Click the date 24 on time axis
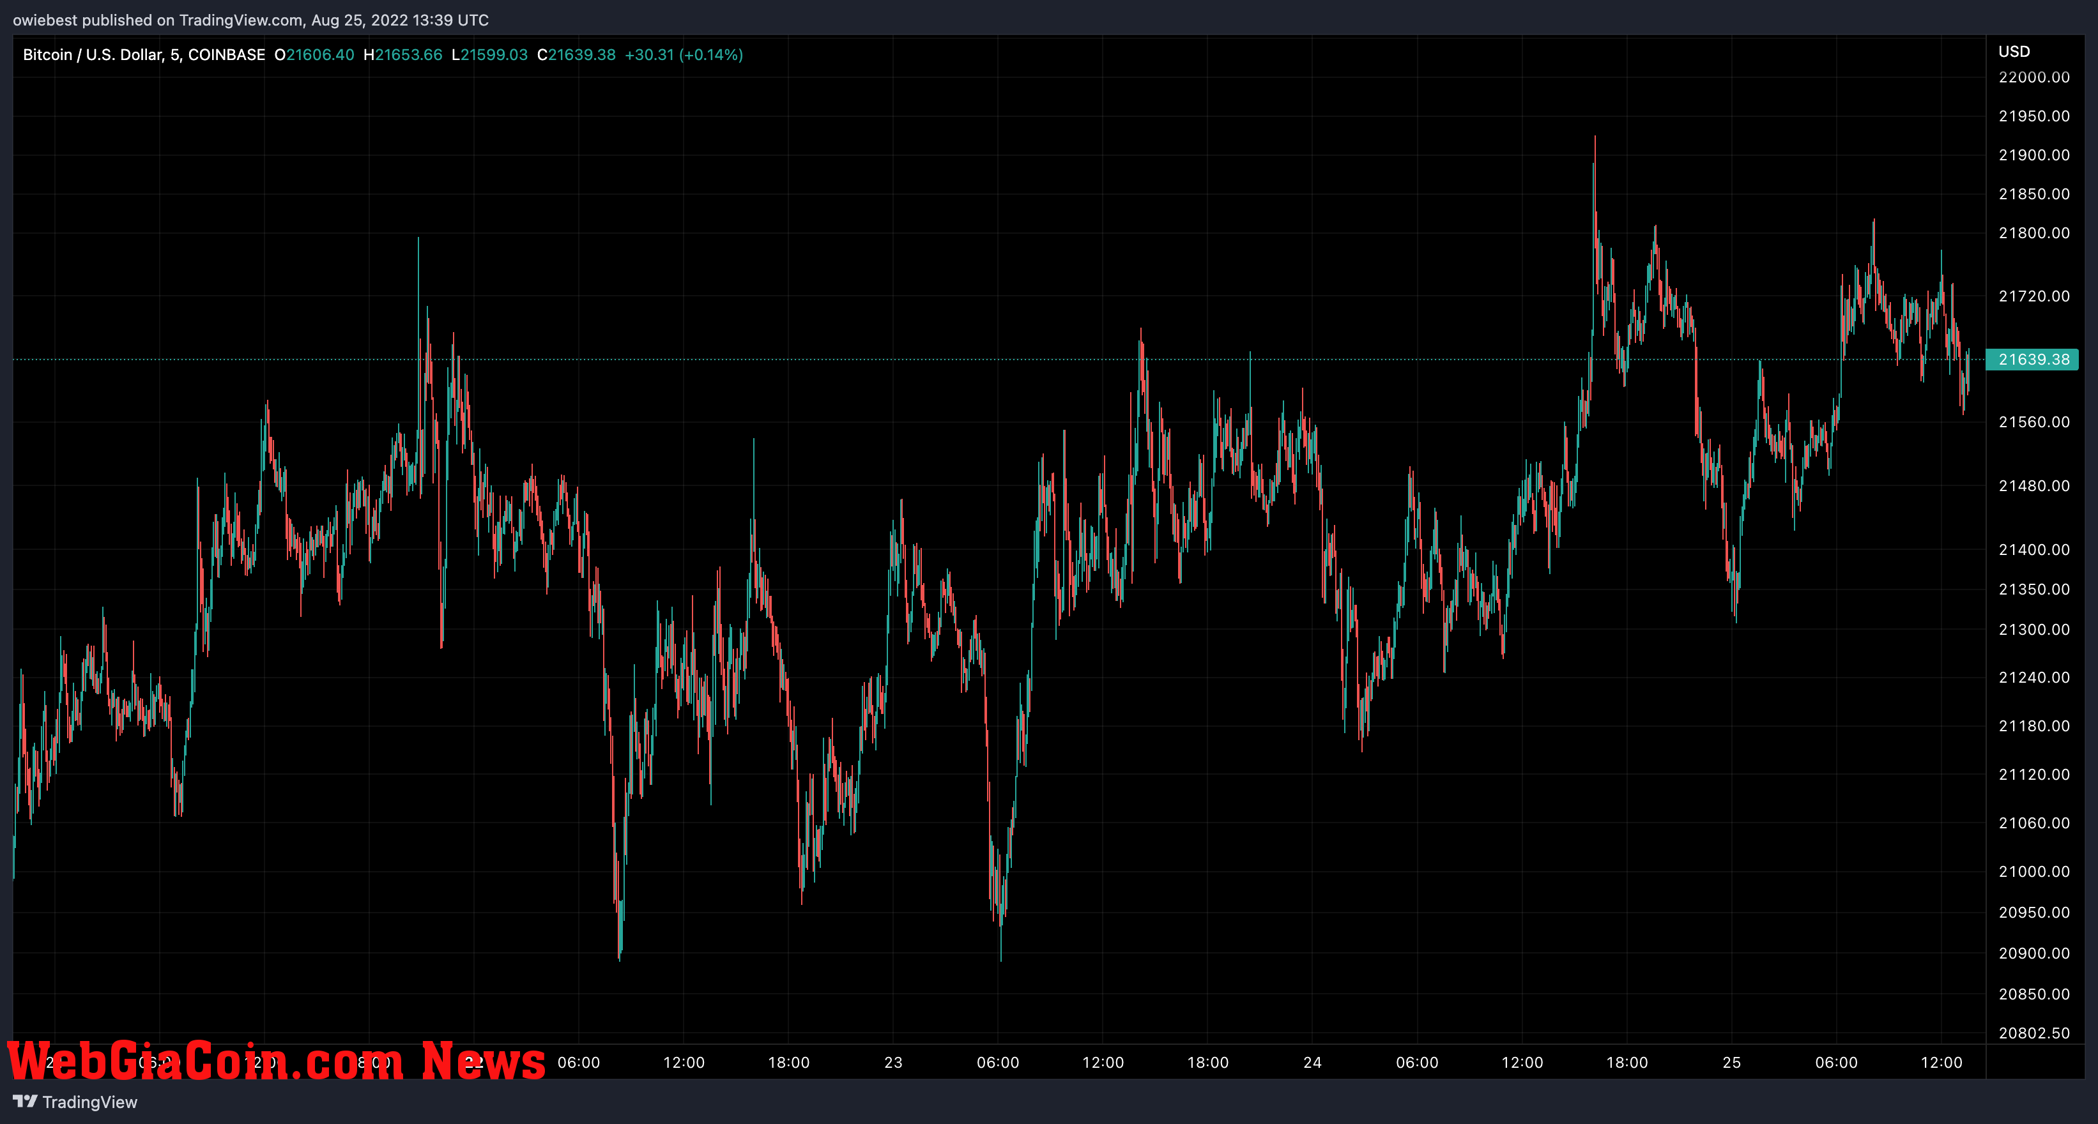This screenshot has width=2098, height=1124. [1312, 1062]
